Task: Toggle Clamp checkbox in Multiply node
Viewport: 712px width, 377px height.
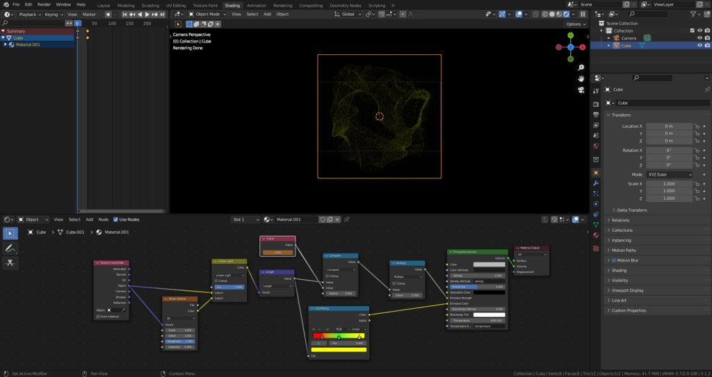Action: (394, 283)
